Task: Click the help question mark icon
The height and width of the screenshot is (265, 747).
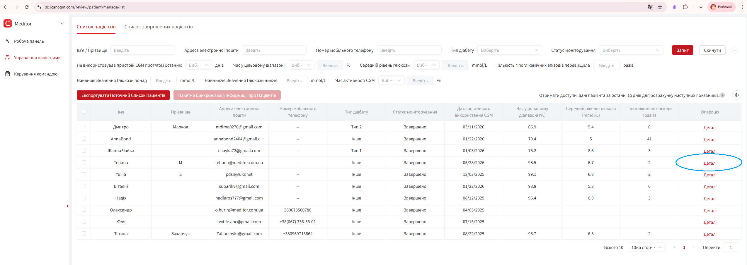Action: click(722, 95)
